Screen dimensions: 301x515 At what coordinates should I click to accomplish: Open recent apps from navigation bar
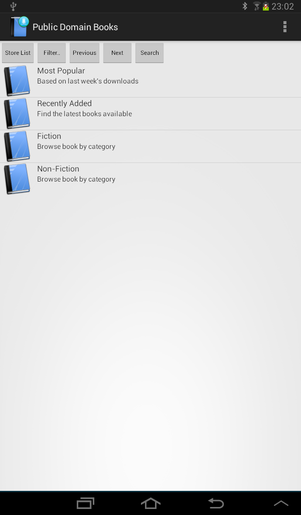pos(85,503)
